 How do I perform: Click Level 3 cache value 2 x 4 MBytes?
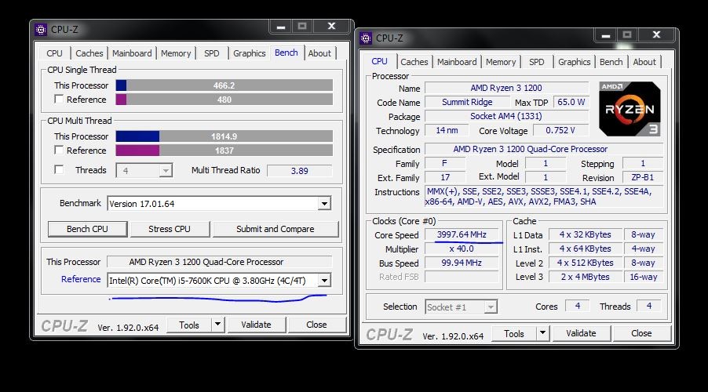click(x=586, y=277)
